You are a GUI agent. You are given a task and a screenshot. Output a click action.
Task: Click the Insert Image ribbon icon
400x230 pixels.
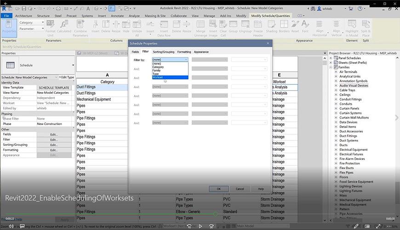(213, 29)
